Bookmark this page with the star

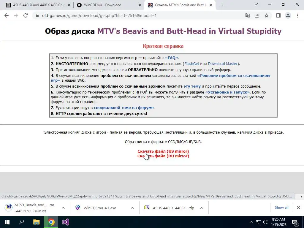(x=267, y=15)
